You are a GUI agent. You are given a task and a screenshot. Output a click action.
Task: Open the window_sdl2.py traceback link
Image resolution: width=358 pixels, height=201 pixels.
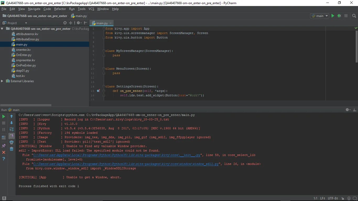pyautogui.click(x=126, y=164)
